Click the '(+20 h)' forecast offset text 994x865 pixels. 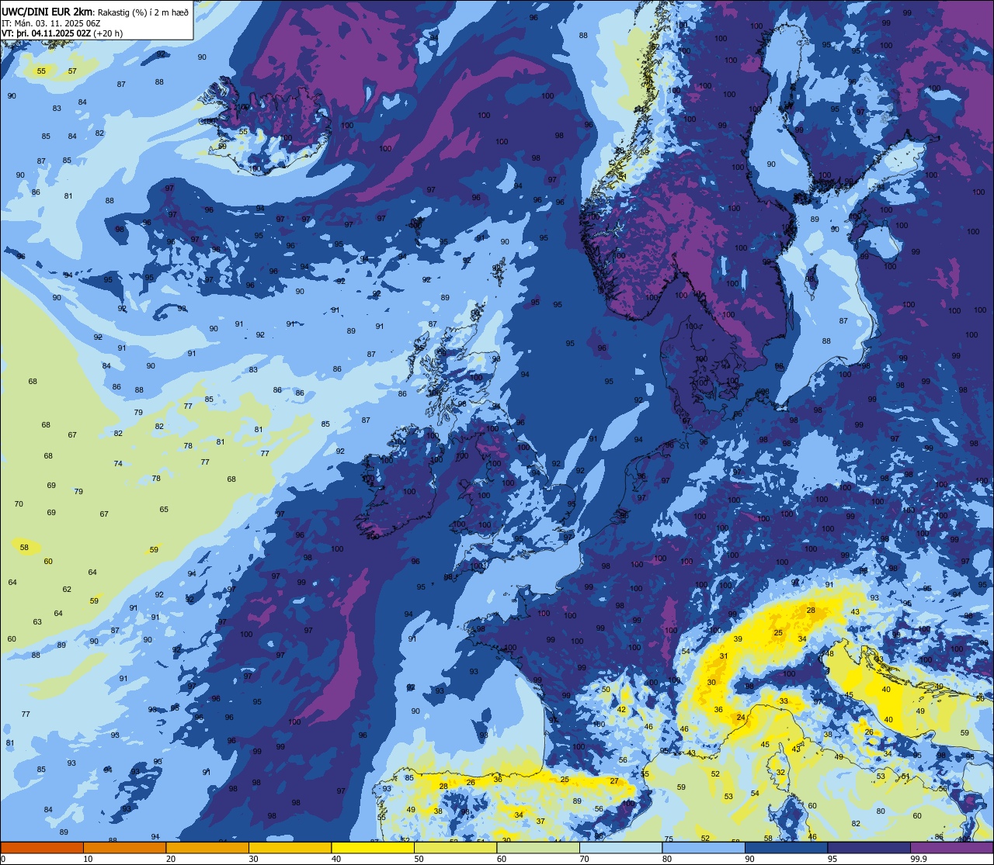[107, 33]
